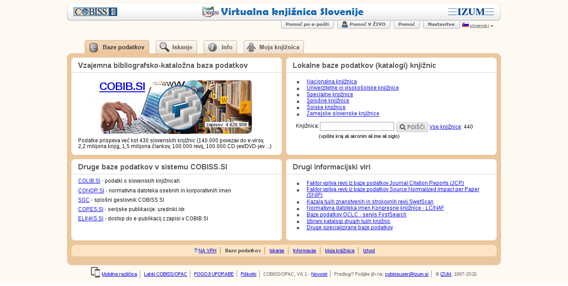This screenshot has width=568, height=286.
Task: Click the COBISS.SI logo in header
Action: pos(95,12)
